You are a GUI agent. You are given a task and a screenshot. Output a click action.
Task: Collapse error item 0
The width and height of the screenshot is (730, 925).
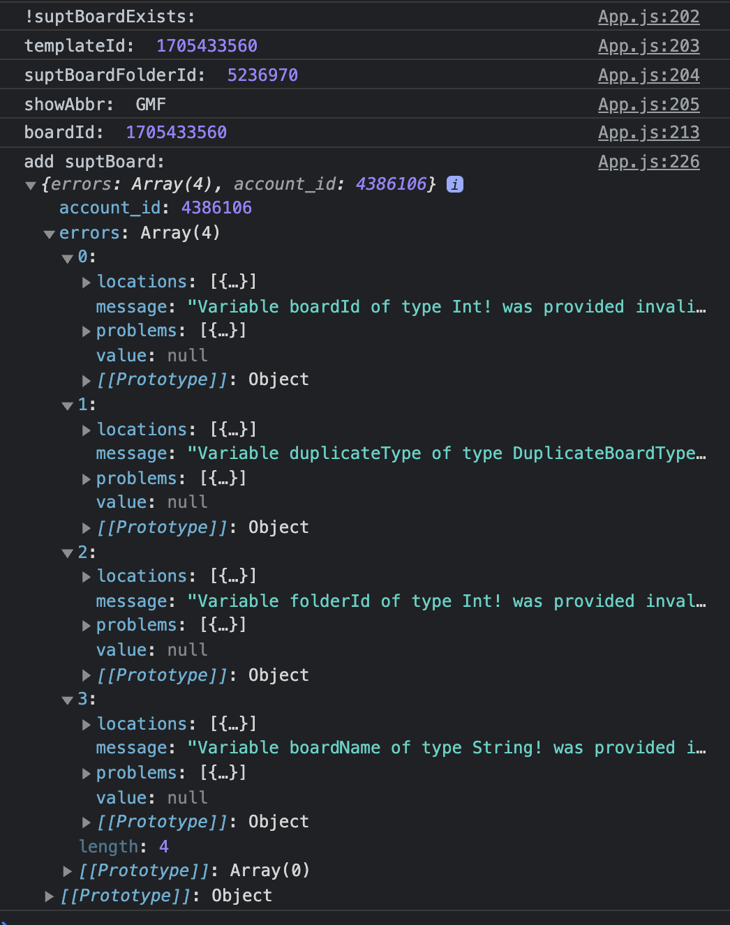68,259
